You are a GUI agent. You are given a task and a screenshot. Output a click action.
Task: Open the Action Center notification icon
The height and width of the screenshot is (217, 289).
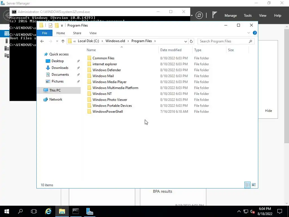click(x=280, y=211)
